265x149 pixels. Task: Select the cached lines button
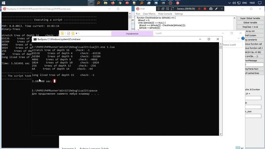tap(254, 73)
